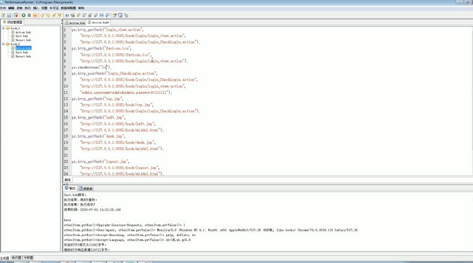
Task: Select the highlighted Action.bsh under book_2
Action: click(23, 48)
